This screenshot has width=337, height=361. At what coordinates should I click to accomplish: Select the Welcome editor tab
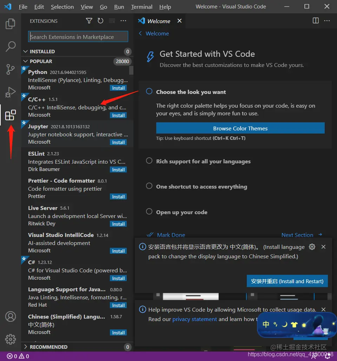pos(160,21)
